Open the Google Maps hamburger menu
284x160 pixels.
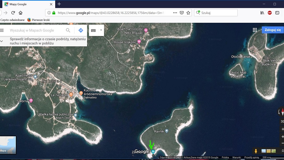click(2, 30)
